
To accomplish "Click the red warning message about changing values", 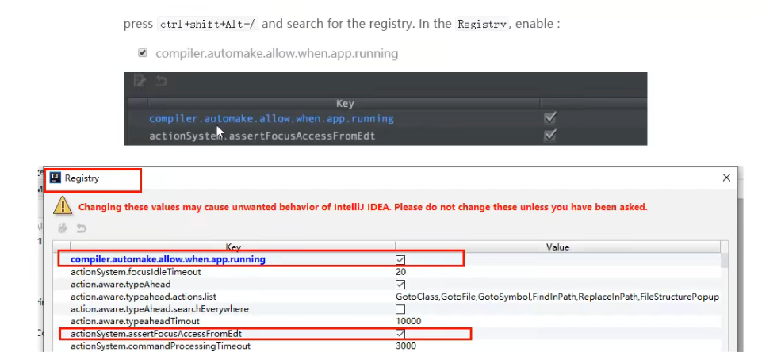I will [x=362, y=207].
